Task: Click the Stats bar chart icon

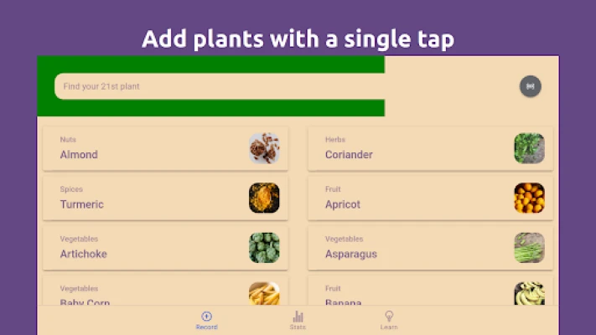Action: (x=298, y=317)
